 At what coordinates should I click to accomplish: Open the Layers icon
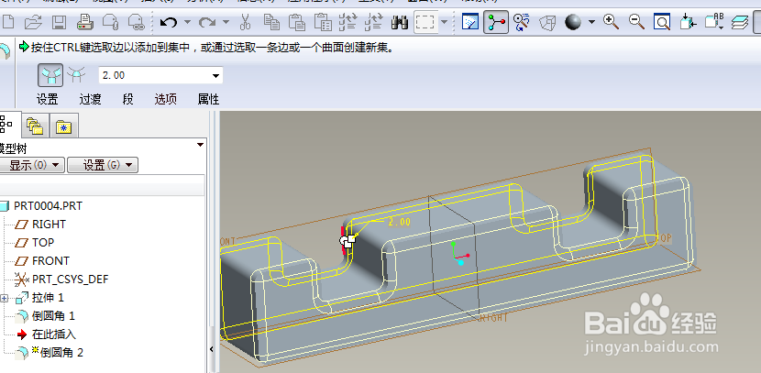(740, 22)
